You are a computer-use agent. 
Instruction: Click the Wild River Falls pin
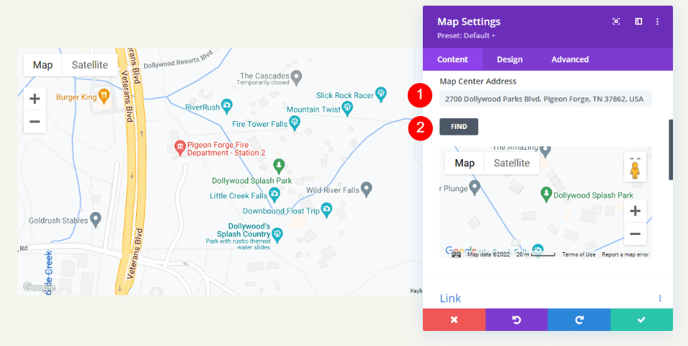(x=367, y=188)
